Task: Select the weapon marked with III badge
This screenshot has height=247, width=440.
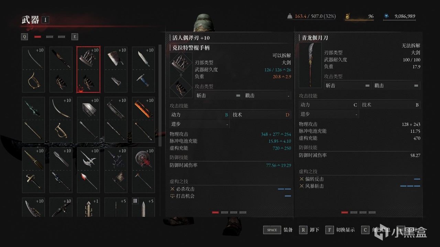Action: [x=143, y=207]
